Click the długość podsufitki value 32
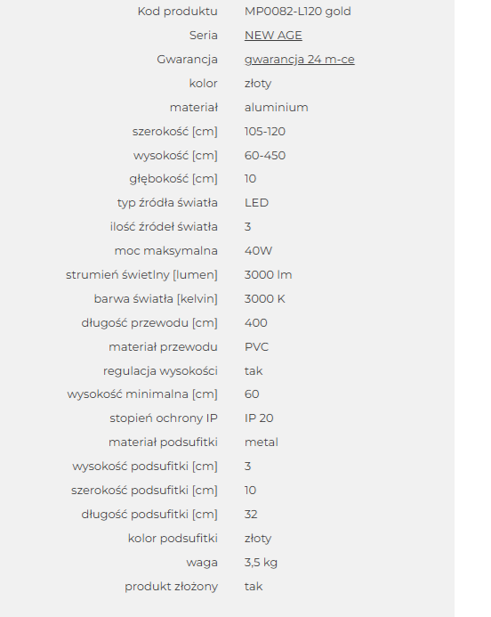This screenshot has width=491, height=617. pos(251,515)
